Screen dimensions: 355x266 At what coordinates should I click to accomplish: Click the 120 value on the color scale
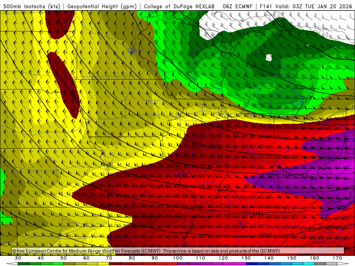tap(223, 258)
